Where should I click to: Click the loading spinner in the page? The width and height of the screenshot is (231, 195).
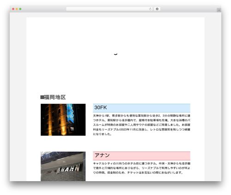point(115,54)
